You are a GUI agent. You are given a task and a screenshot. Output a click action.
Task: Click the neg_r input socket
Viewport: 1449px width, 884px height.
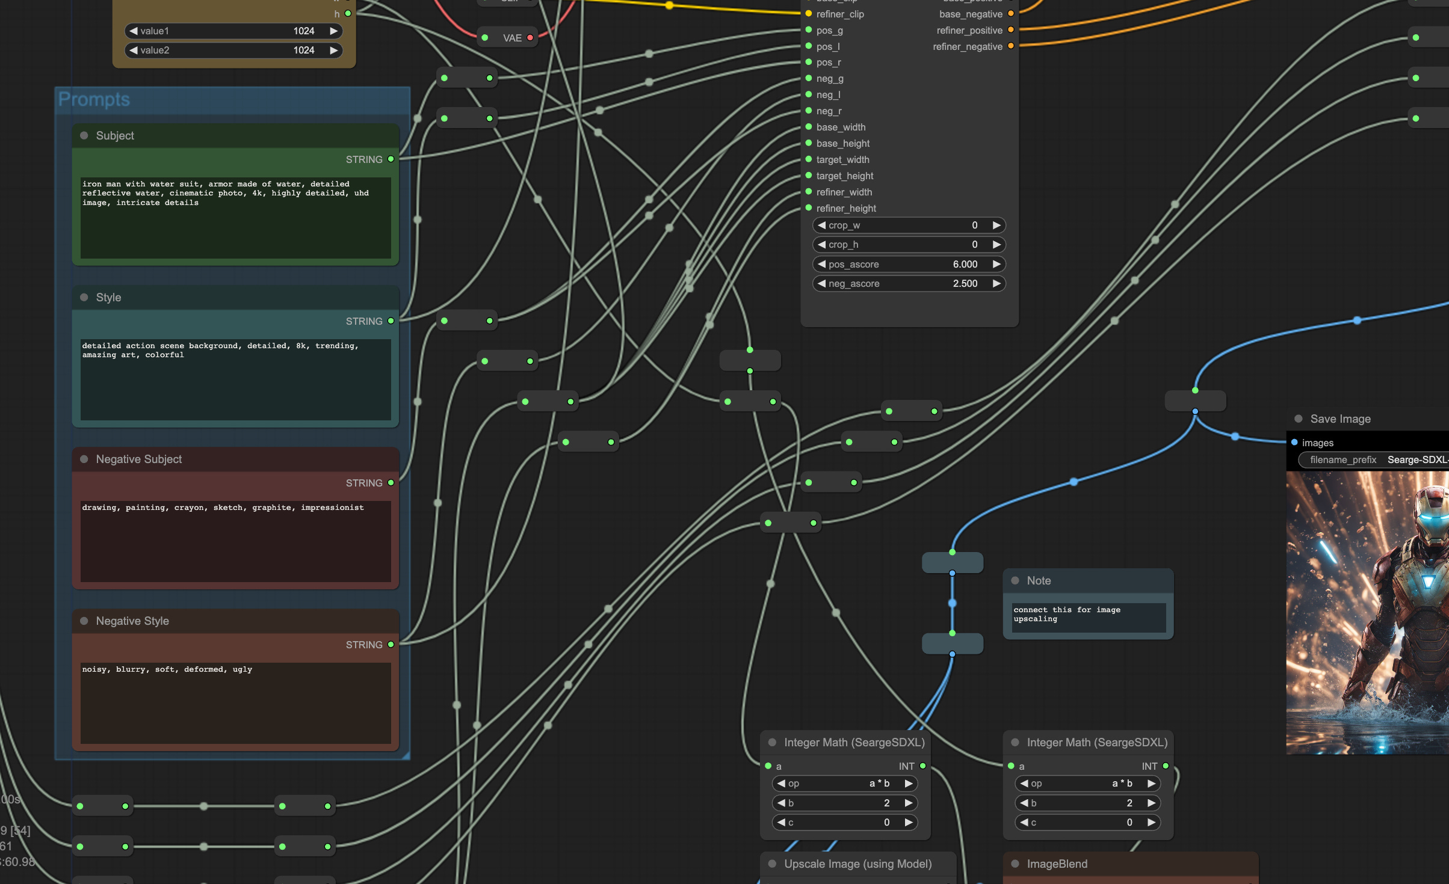tap(809, 111)
